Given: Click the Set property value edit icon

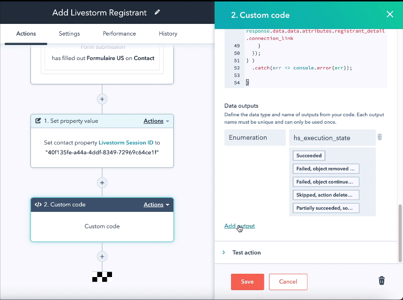Looking at the screenshot, I should [x=38, y=121].
